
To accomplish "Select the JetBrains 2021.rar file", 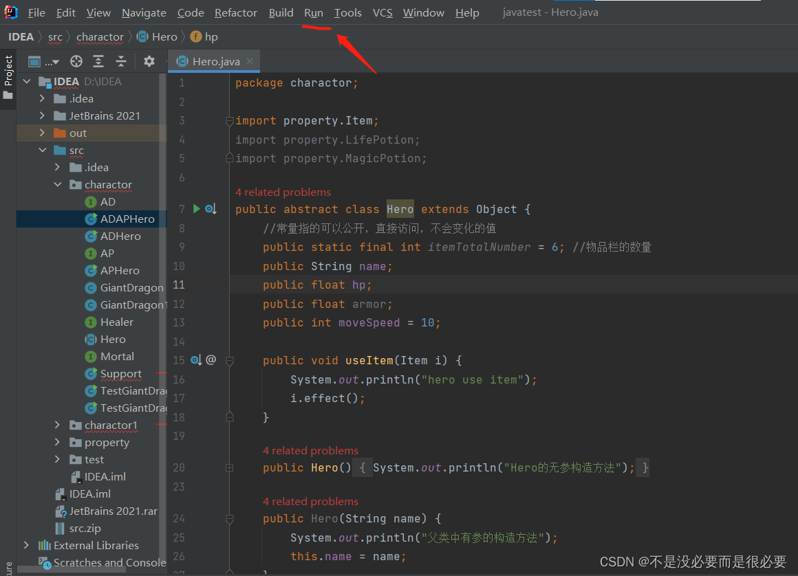I will click(107, 511).
